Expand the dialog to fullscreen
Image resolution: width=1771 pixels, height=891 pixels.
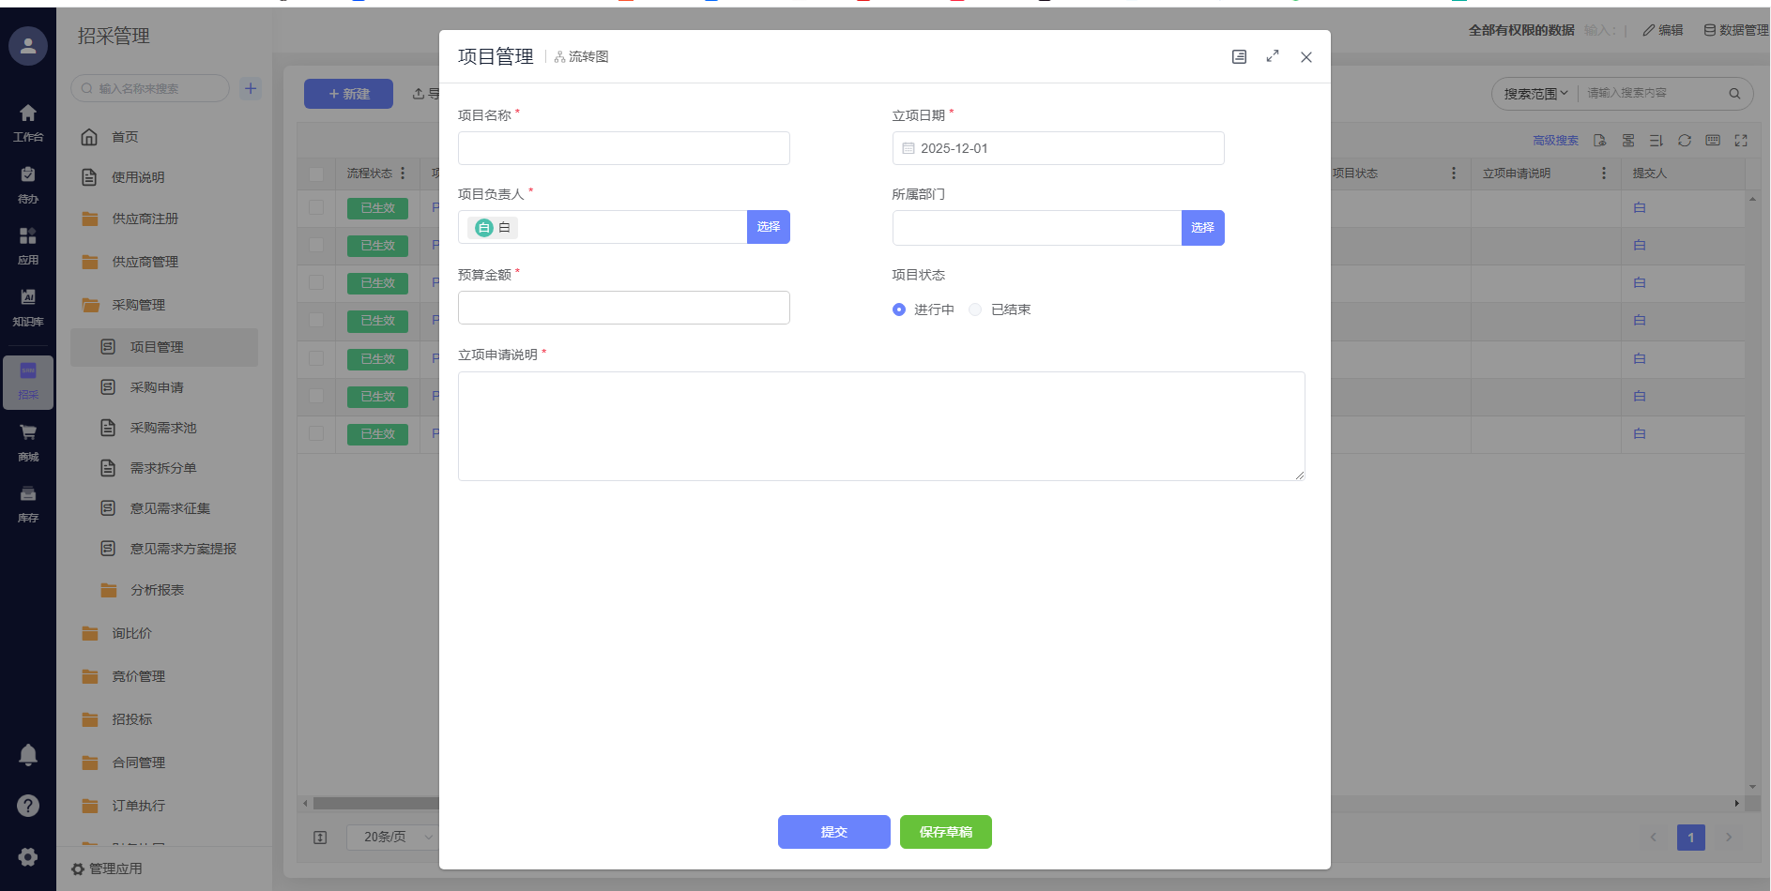coord(1273,56)
